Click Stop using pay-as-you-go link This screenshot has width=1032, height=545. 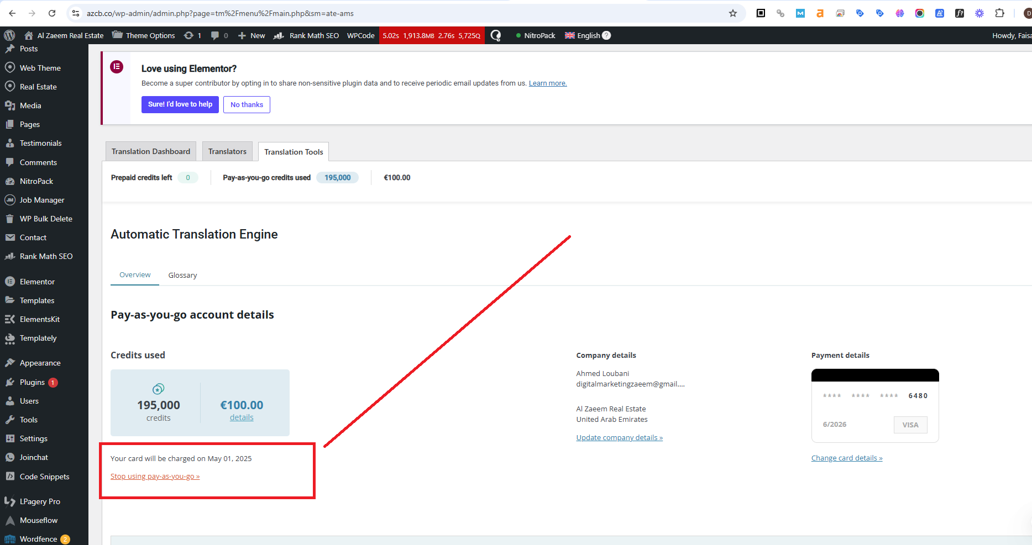point(155,477)
